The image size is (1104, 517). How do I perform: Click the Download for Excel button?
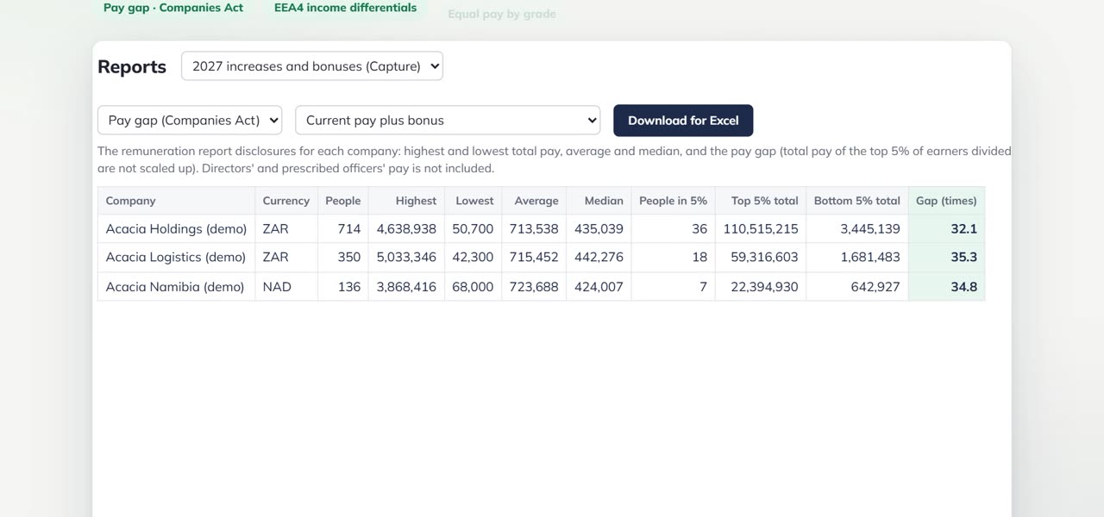tap(683, 121)
